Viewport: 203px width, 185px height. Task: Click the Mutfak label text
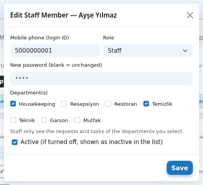point(92,121)
